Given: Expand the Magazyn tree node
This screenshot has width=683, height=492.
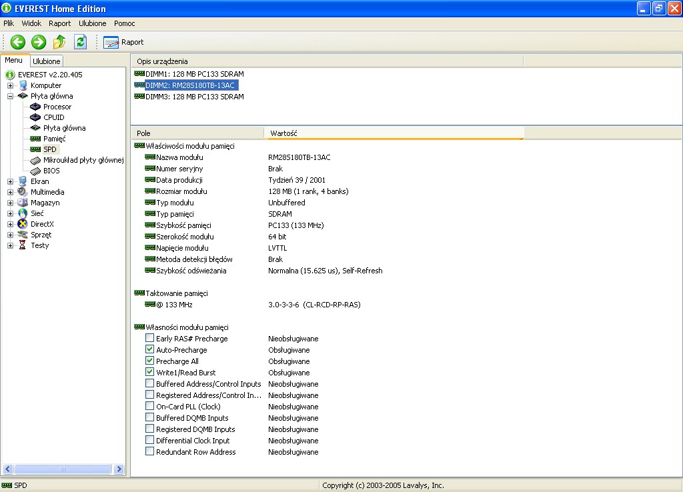Looking at the screenshot, I should point(10,203).
